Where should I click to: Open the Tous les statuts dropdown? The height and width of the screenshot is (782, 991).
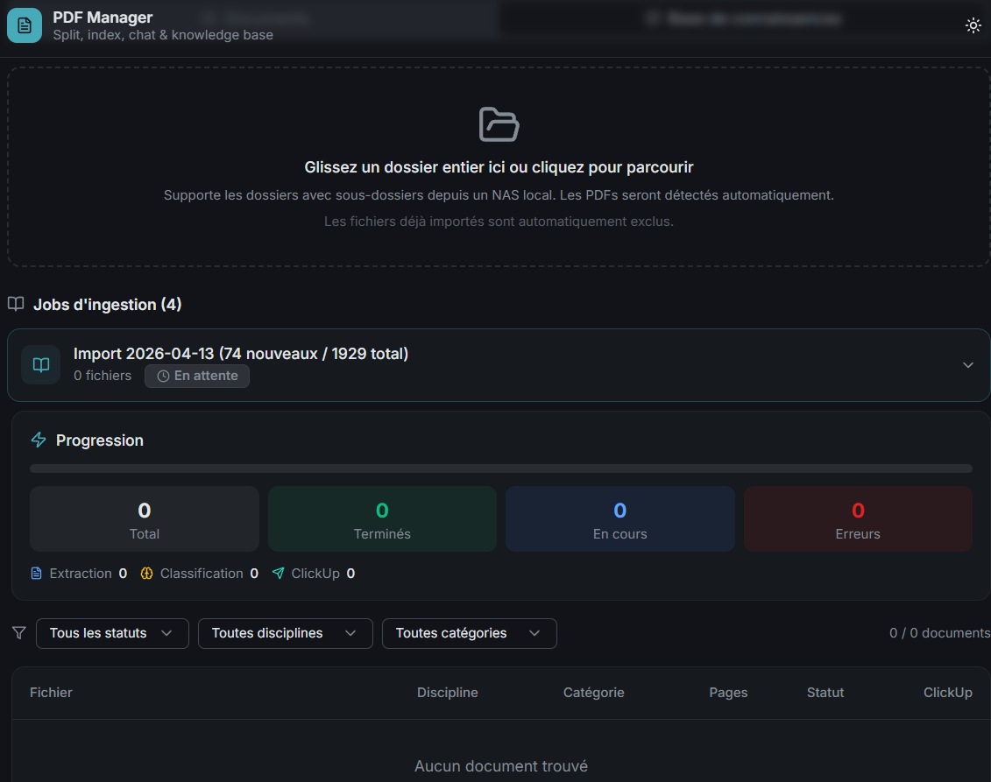pos(112,633)
